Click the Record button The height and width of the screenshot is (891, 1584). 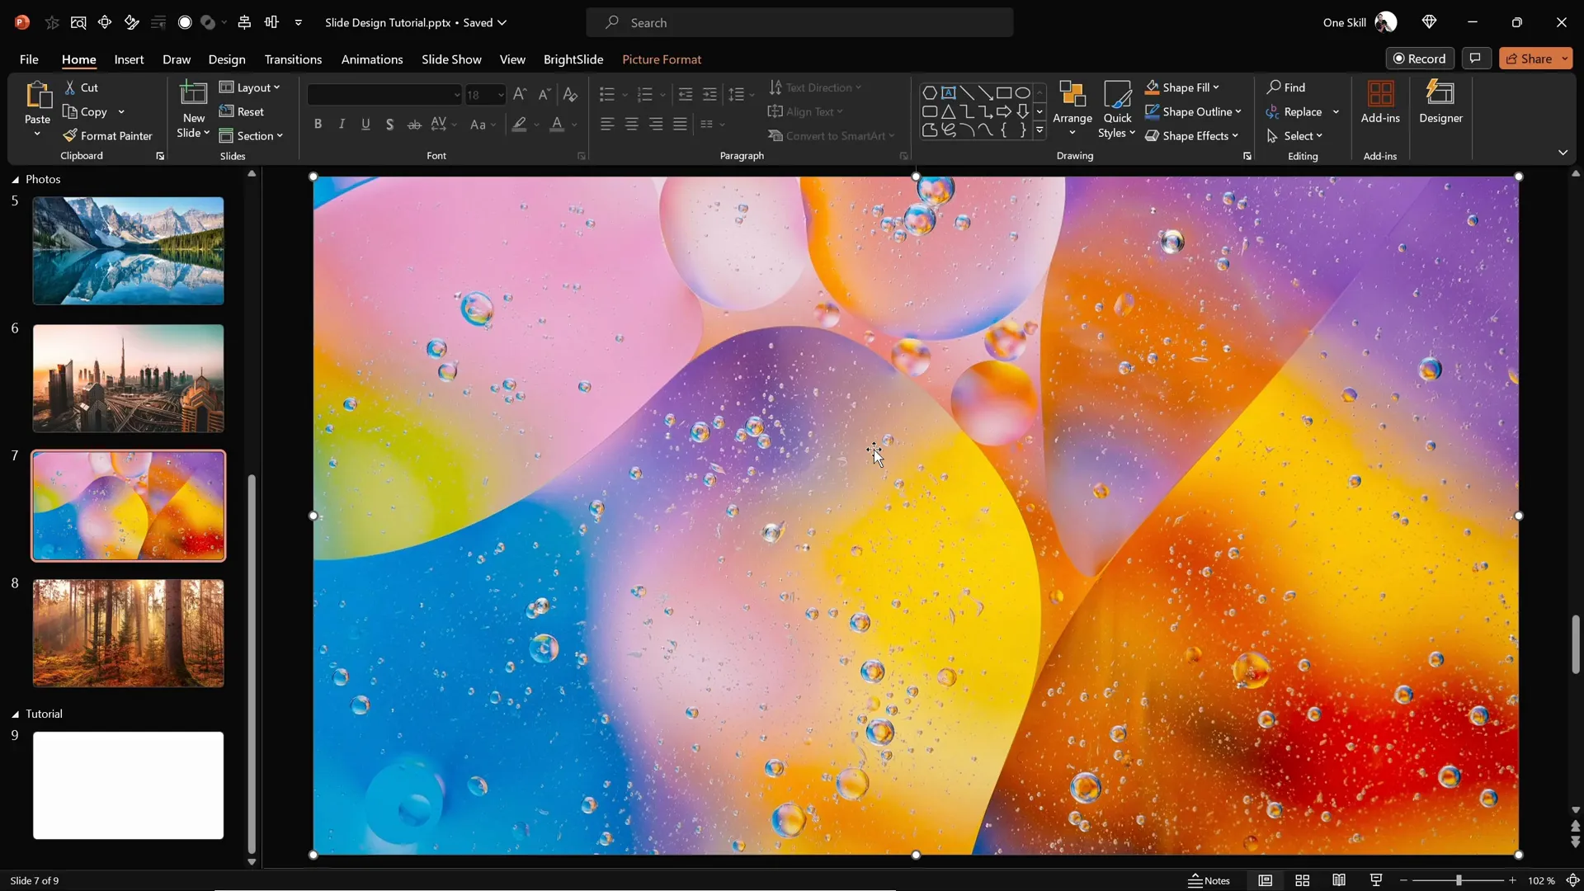click(x=1421, y=58)
